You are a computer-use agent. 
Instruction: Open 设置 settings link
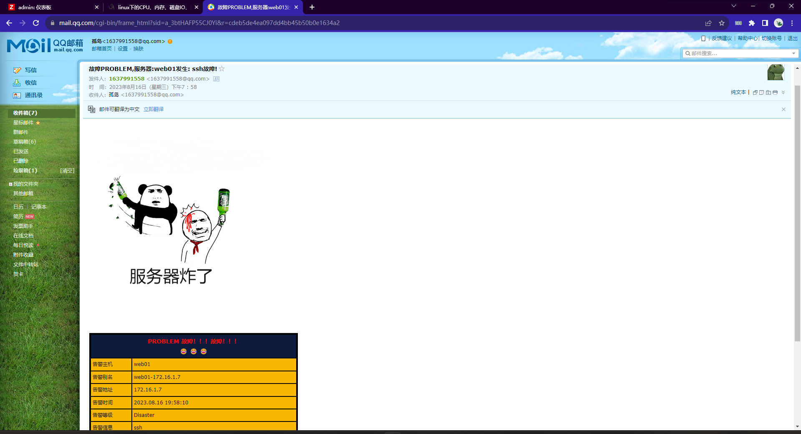(123, 49)
